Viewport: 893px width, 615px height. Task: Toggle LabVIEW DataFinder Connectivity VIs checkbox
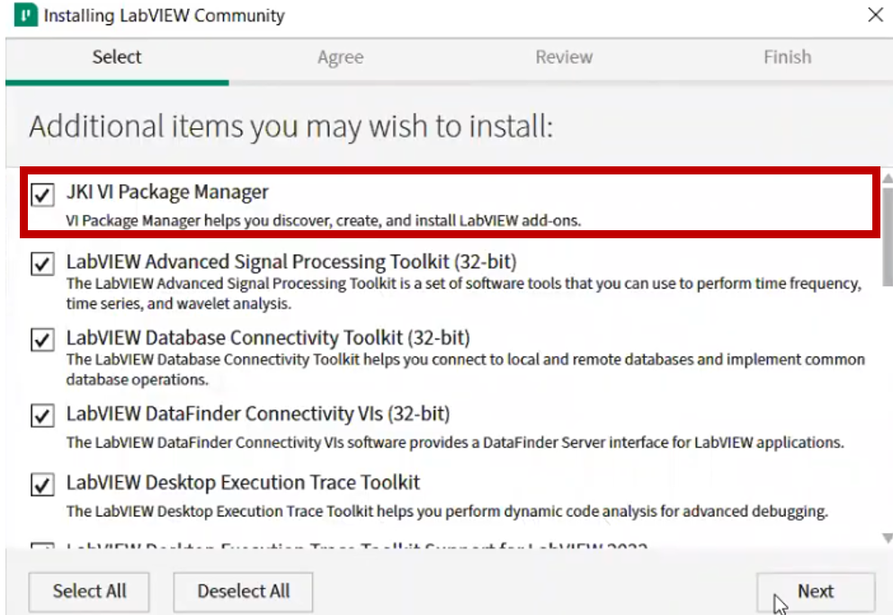[42, 415]
